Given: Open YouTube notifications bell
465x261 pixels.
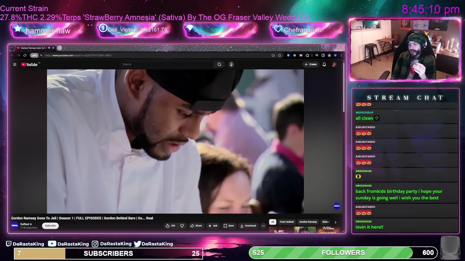Looking at the screenshot, I should click(x=324, y=65).
